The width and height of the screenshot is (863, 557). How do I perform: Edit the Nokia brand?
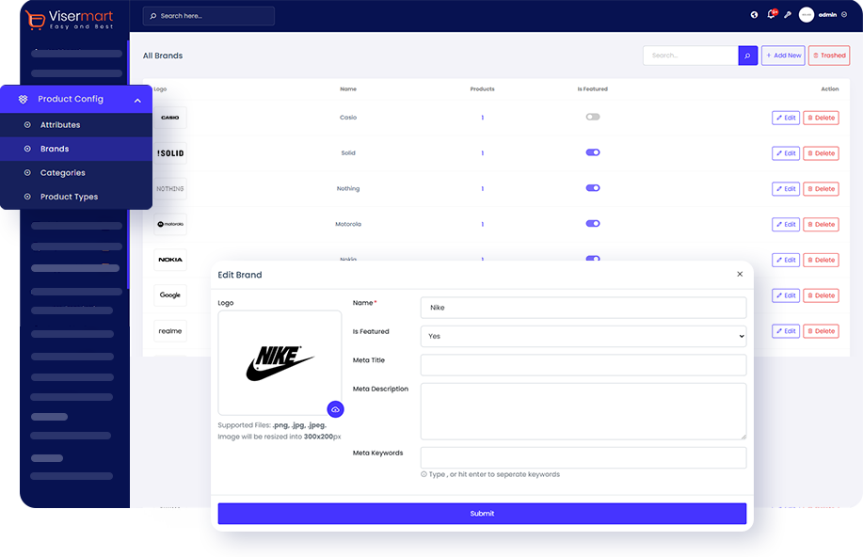(x=786, y=260)
